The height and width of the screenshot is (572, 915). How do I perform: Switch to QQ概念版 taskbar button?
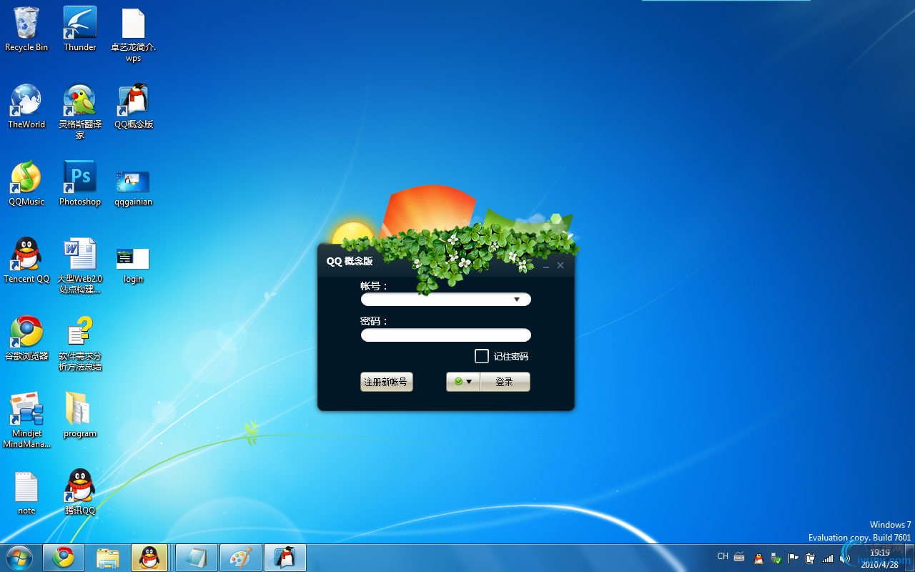[285, 558]
